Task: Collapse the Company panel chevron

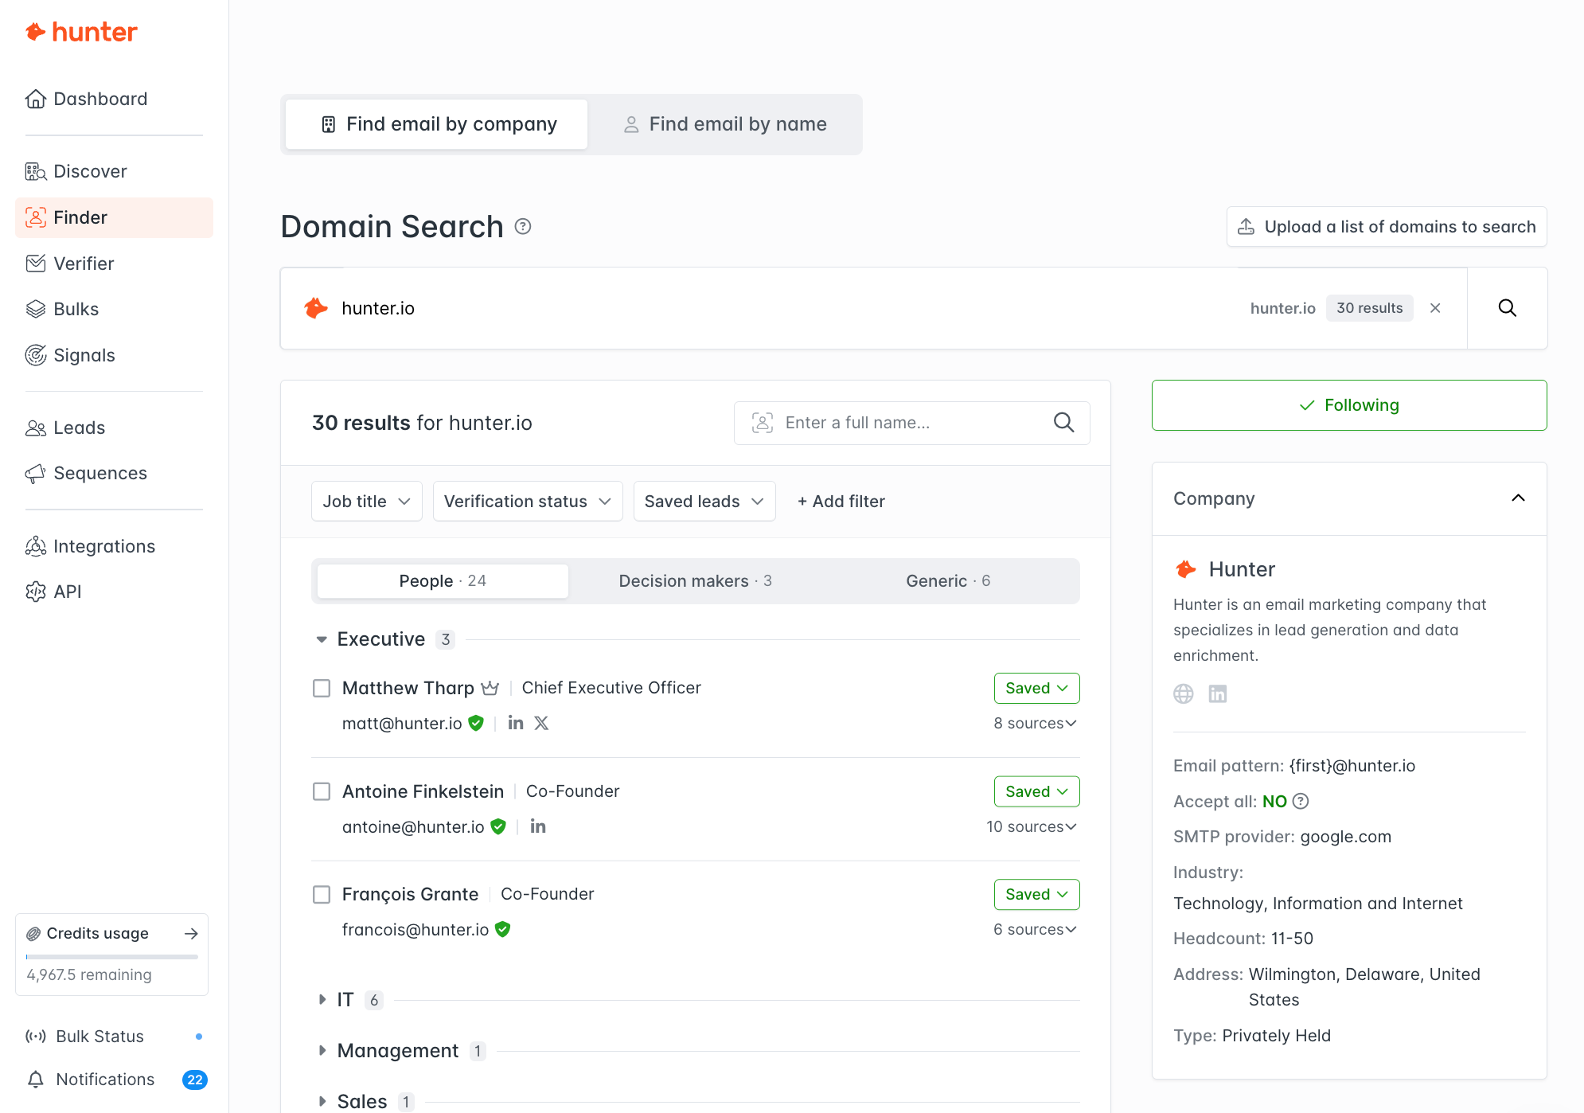Action: (x=1518, y=498)
